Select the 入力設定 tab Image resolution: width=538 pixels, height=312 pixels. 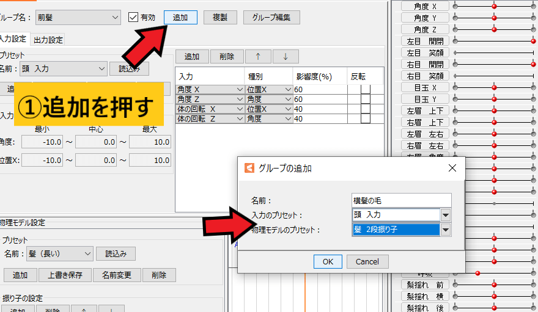[13, 40]
